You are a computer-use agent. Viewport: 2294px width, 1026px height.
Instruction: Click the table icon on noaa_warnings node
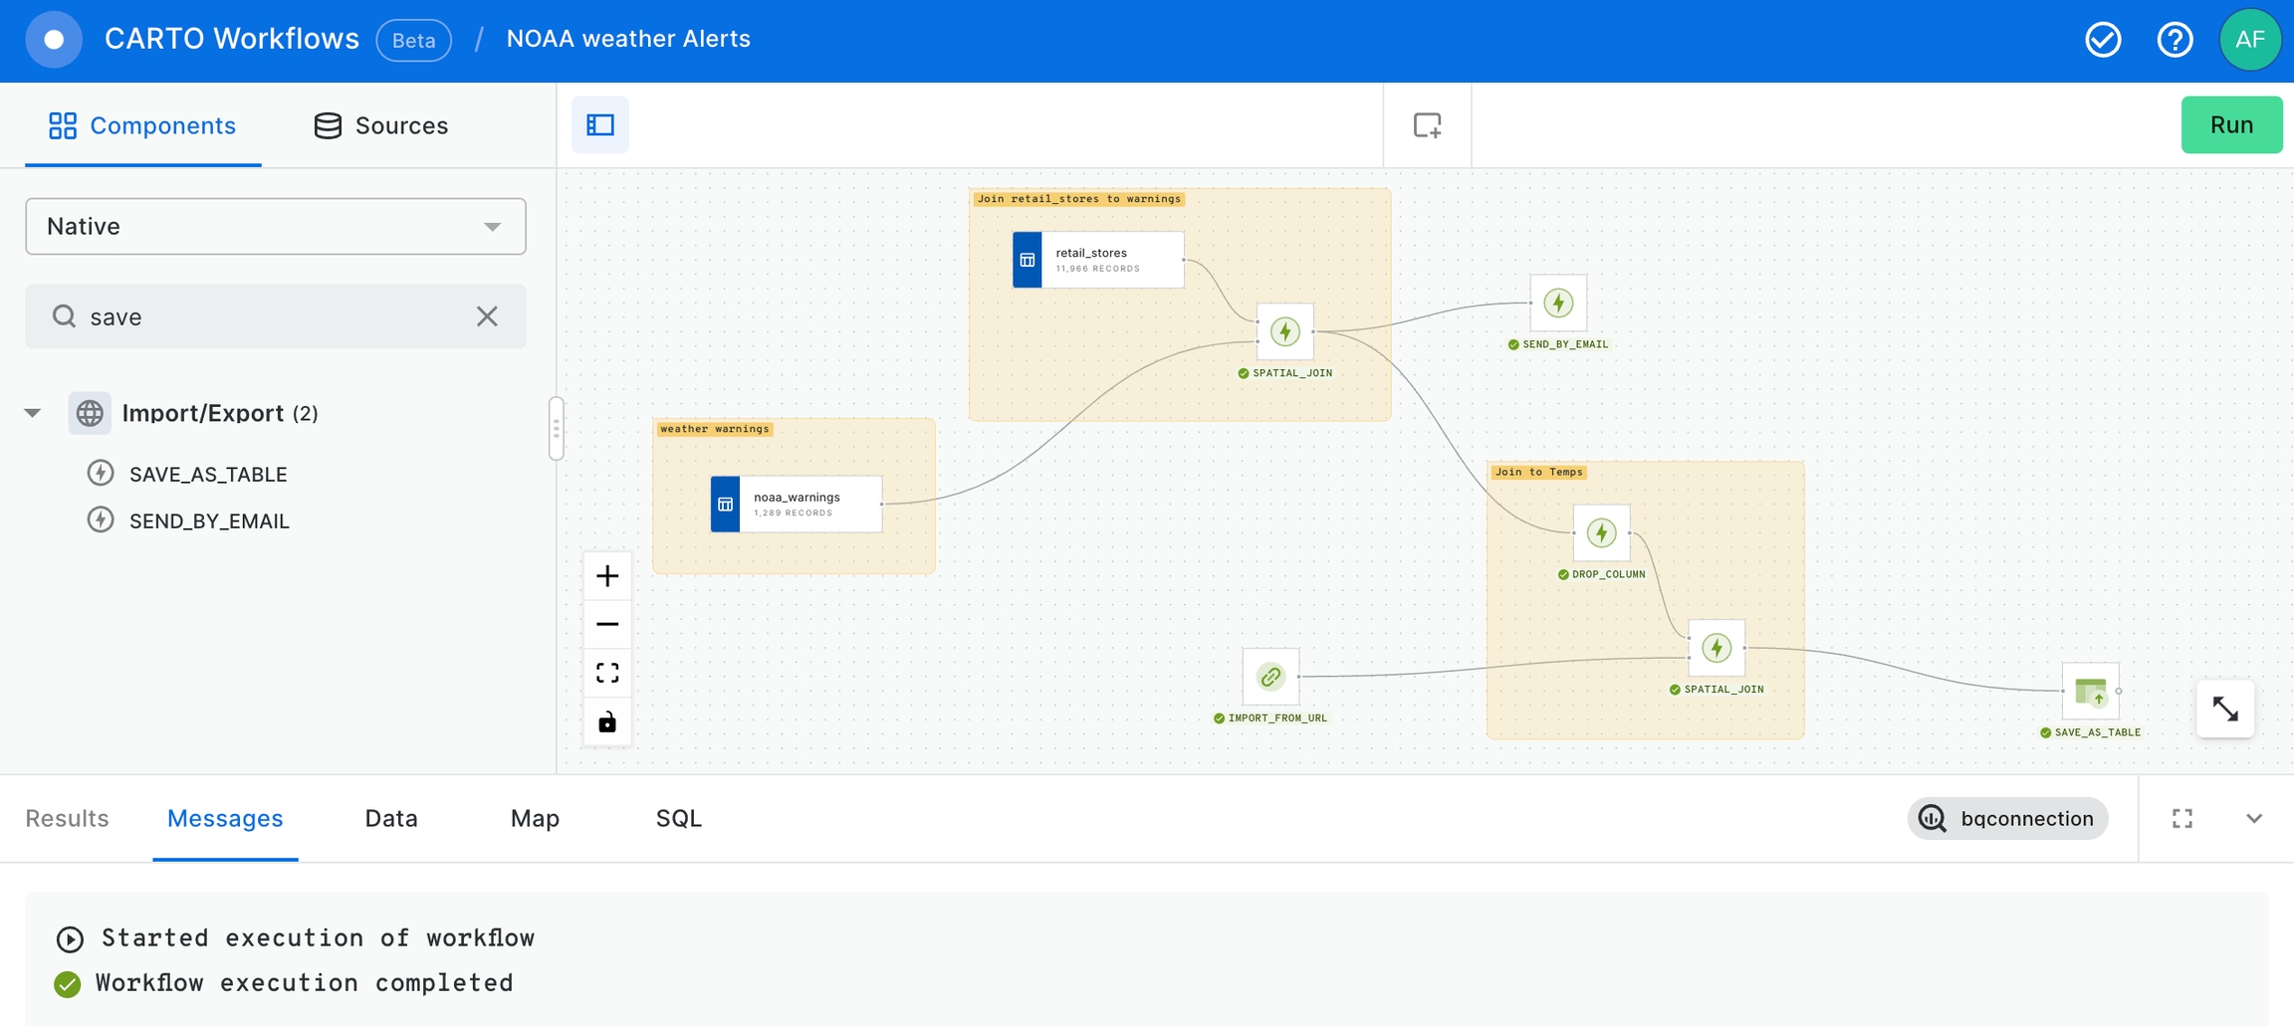(725, 504)
